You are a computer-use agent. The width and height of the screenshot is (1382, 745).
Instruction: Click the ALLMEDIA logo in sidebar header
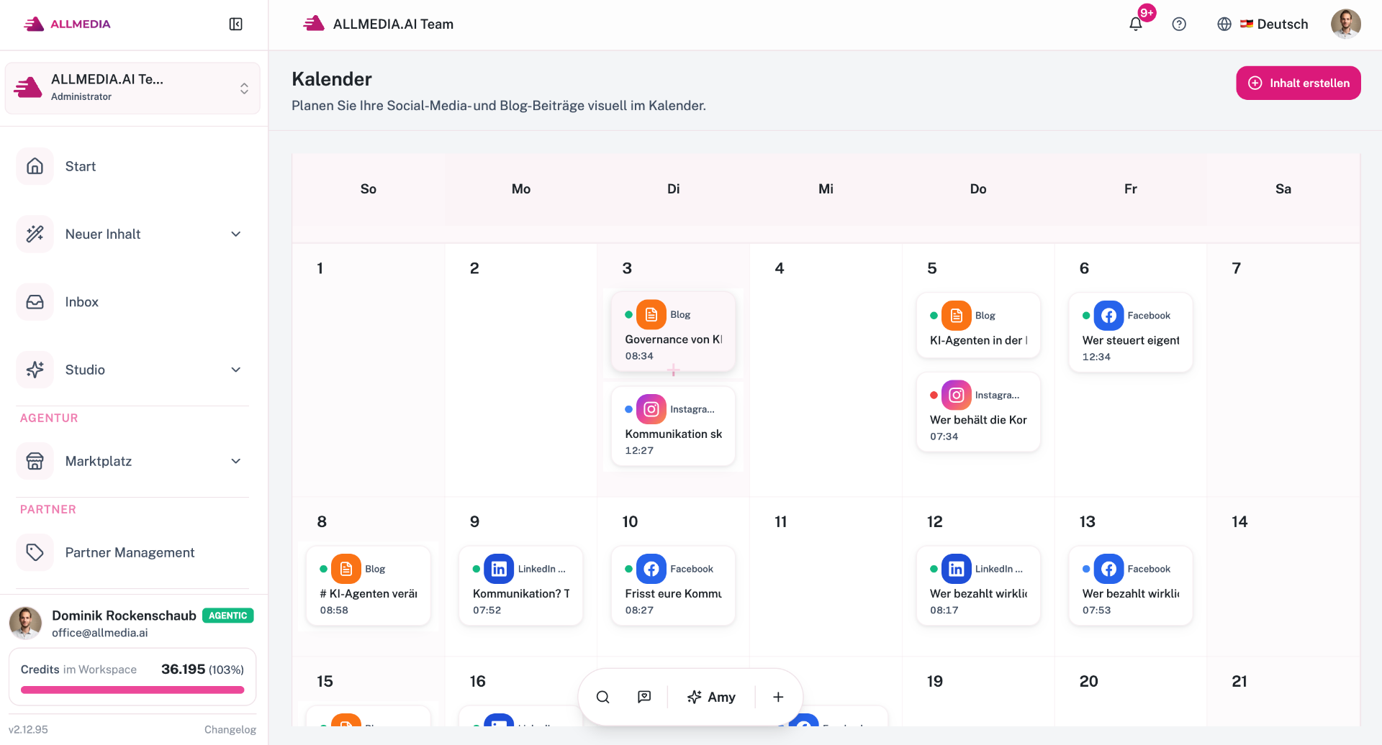click(67, 24)
